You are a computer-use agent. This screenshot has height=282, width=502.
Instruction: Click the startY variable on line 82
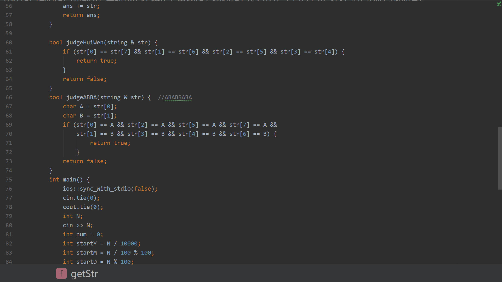point(87,244)
